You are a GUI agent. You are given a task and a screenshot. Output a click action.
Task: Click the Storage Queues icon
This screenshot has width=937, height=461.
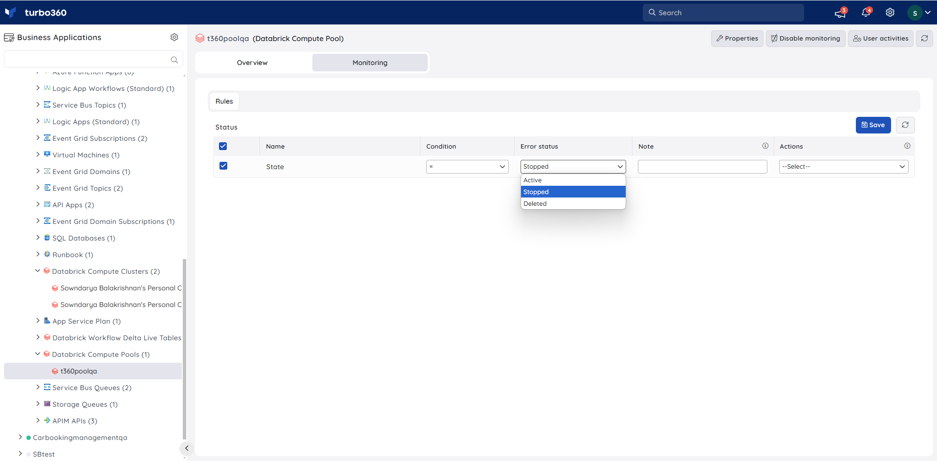pos(47,404)
